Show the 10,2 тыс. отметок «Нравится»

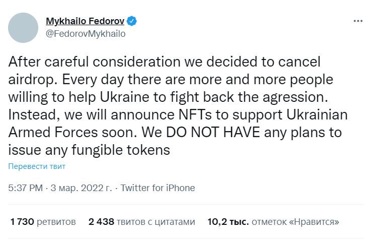273,222
